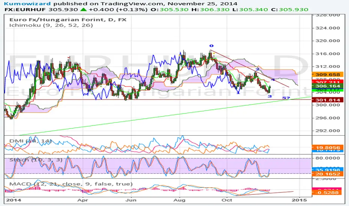The height and width of the screenshot is (206, 349).
Task: Click the high value H:306.330
Action: [x=211, y=10]
